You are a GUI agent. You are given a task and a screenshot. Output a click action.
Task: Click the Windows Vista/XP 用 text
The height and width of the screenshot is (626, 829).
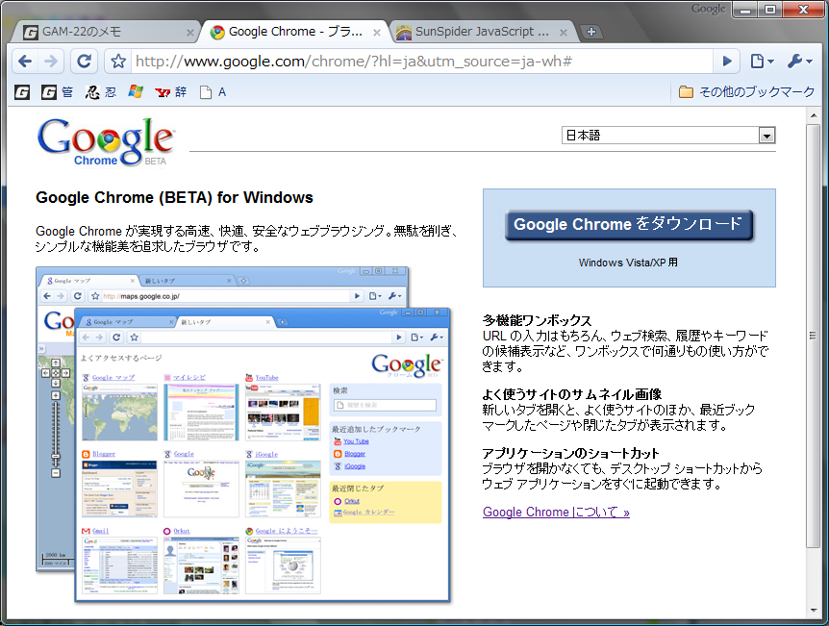coord(628,263)
